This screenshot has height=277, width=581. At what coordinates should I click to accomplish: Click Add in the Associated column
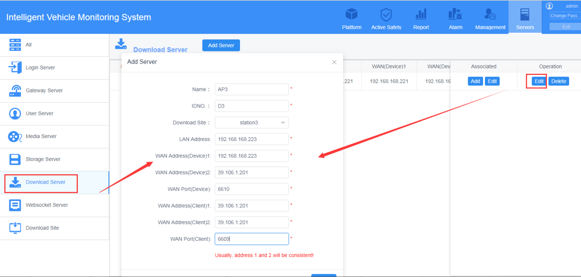pos(475,81)
